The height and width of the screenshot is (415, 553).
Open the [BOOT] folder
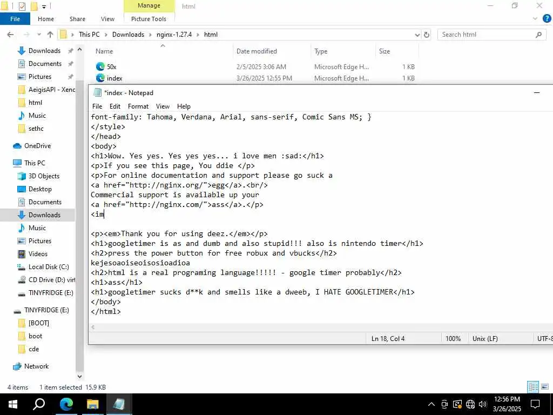point(39,323)
